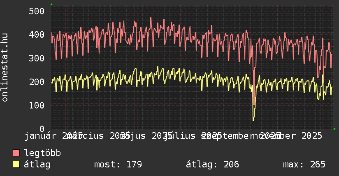The height and width of the screenshot is (176, 339).
Task: Select the legtöbb legend label
Action: click(x=42, y=153)
